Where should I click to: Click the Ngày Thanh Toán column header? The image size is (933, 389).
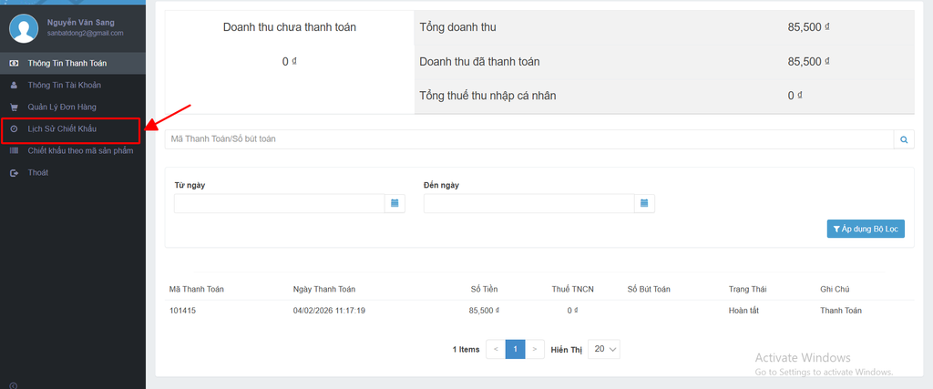click(325, 289)
